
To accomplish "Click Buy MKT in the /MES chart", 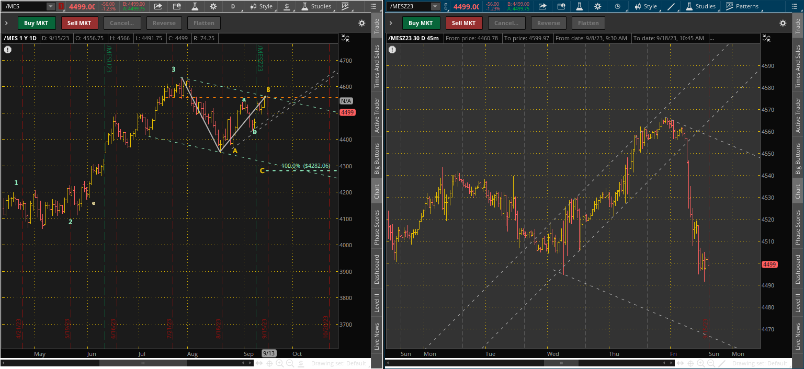I will point(37,23).
